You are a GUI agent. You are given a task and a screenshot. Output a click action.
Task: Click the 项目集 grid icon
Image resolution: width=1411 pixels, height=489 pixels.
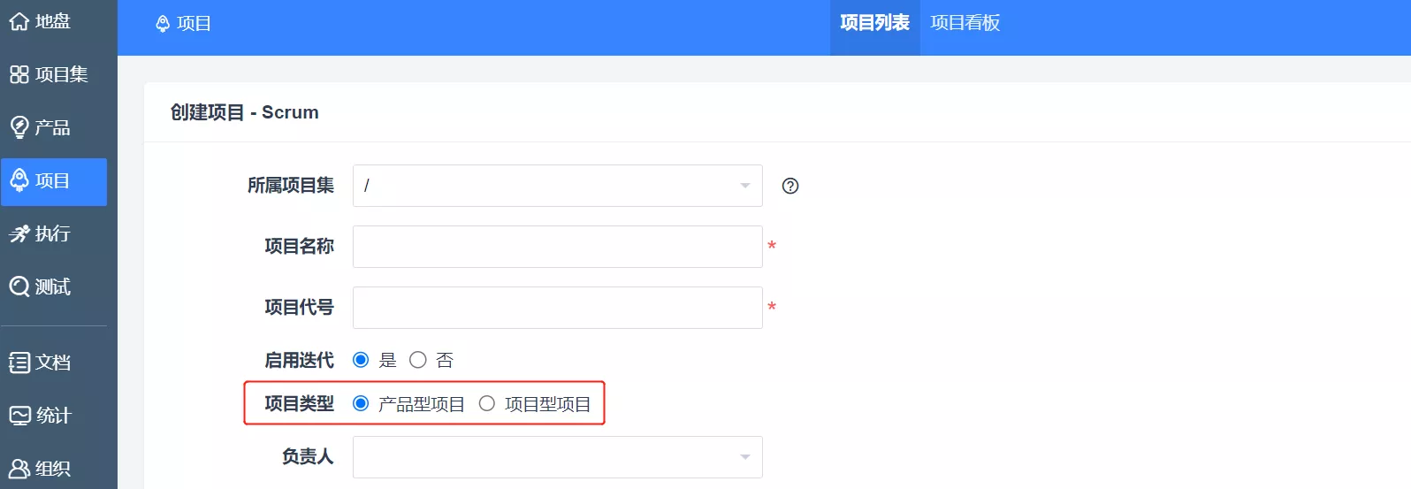pos(19,74)
